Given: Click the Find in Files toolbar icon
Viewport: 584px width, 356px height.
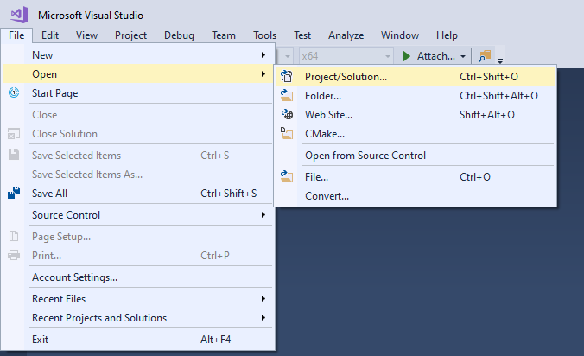Looking at the screenshot, I should [x=485, y=56].
